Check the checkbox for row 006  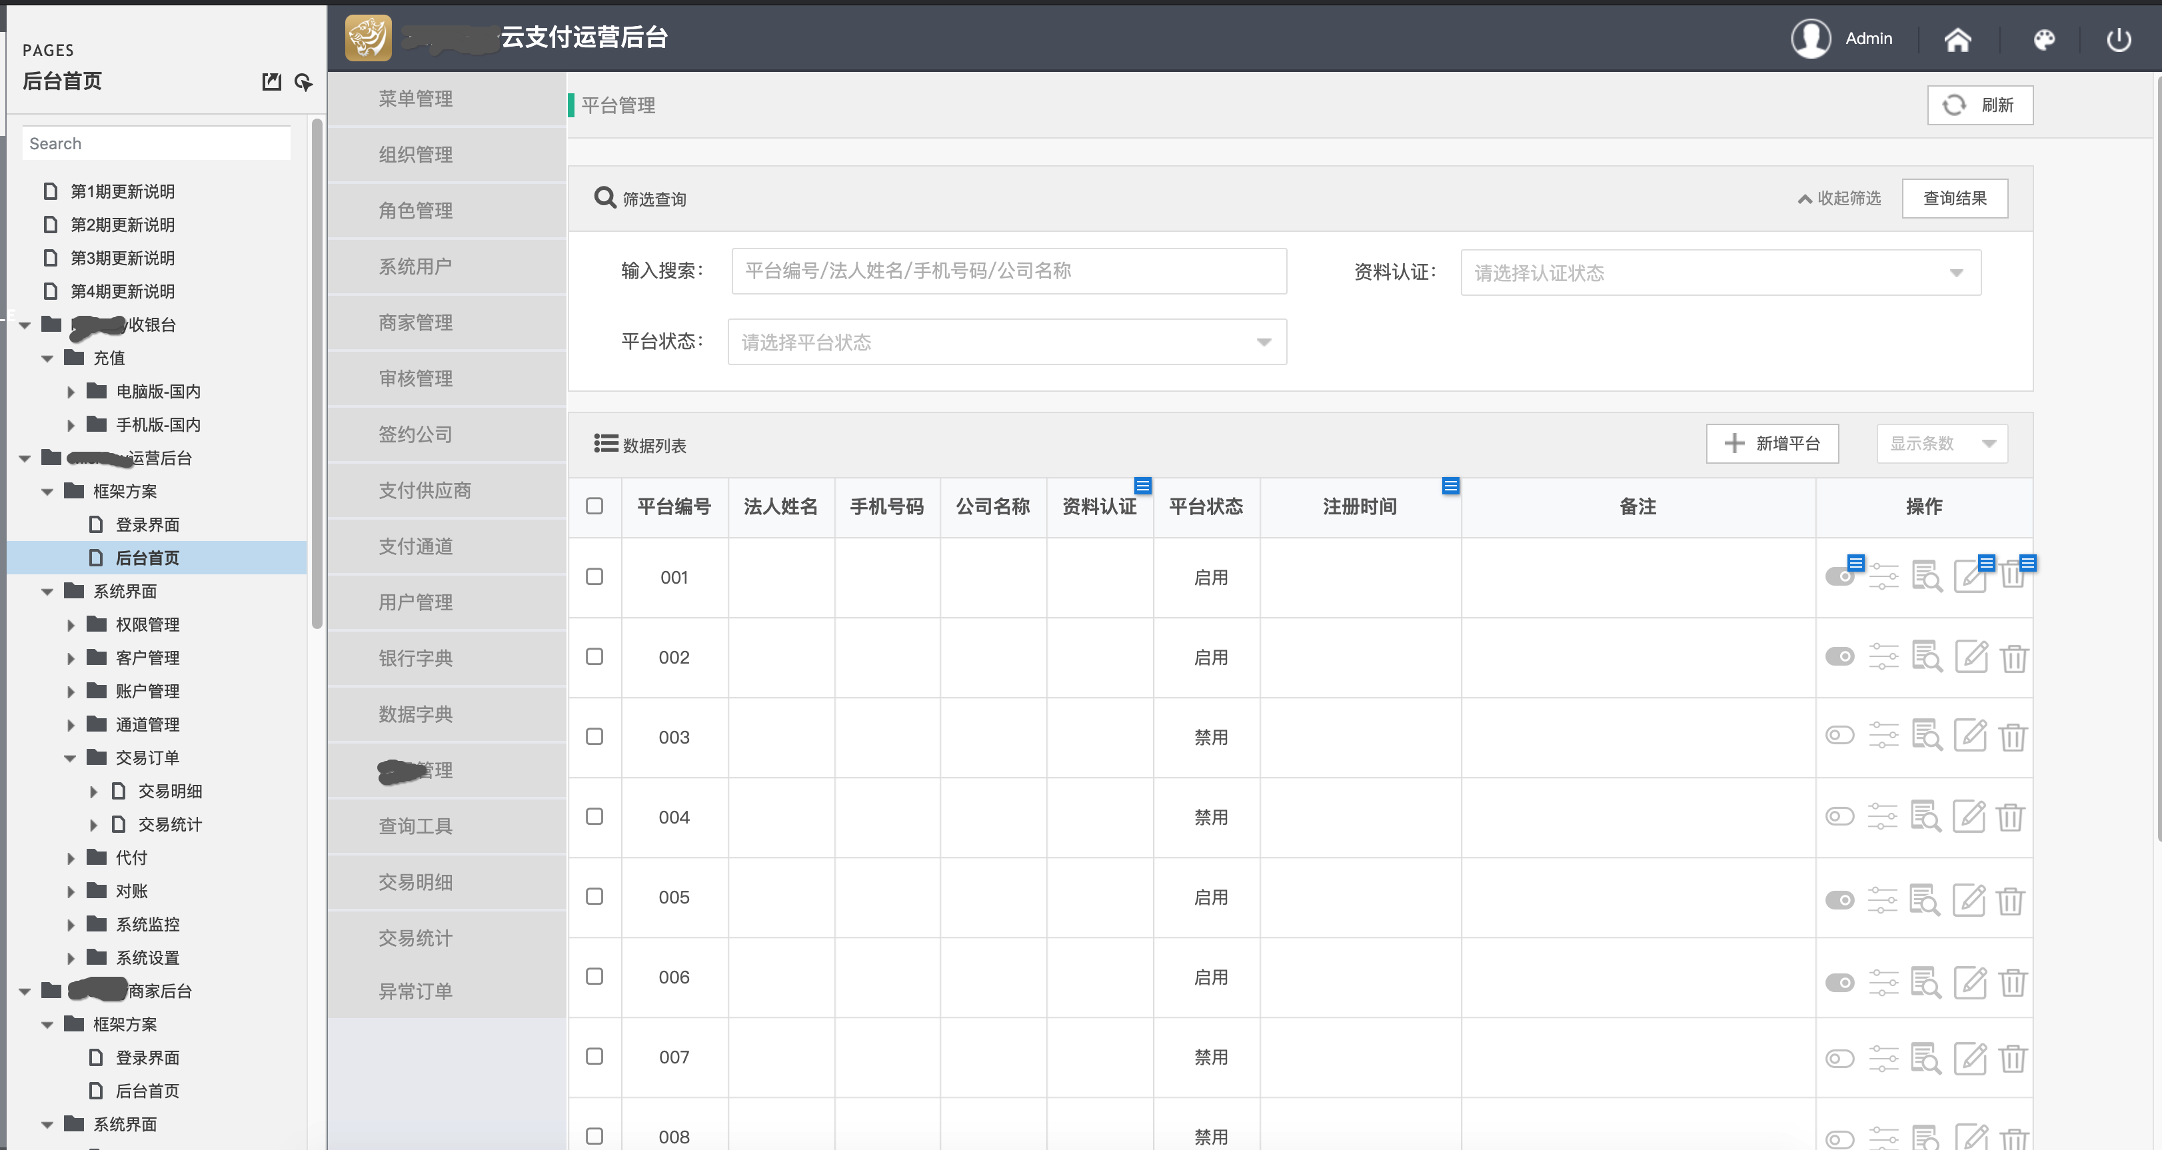[595, 976]
